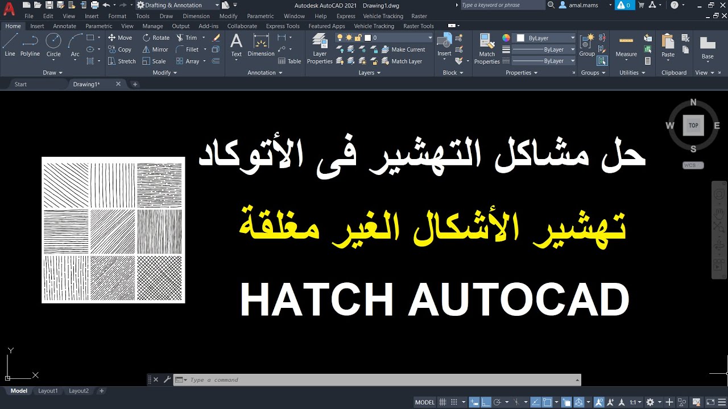Select the Circle tool
Viewport: 728px width, 409px height.
[53, 45]
